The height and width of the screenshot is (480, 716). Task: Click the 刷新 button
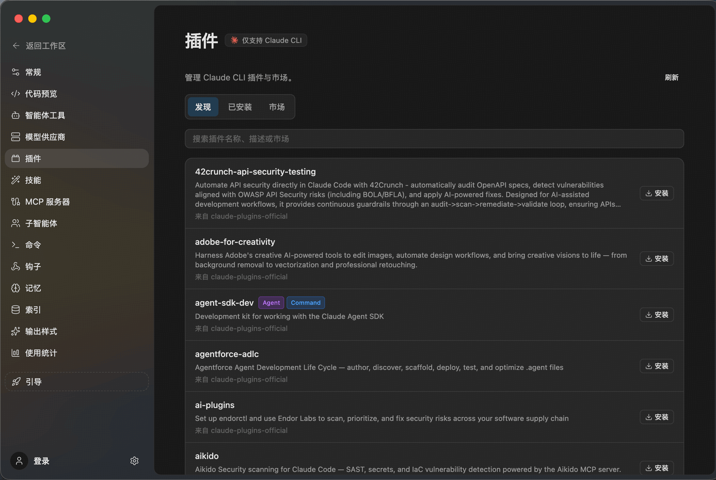672,77
